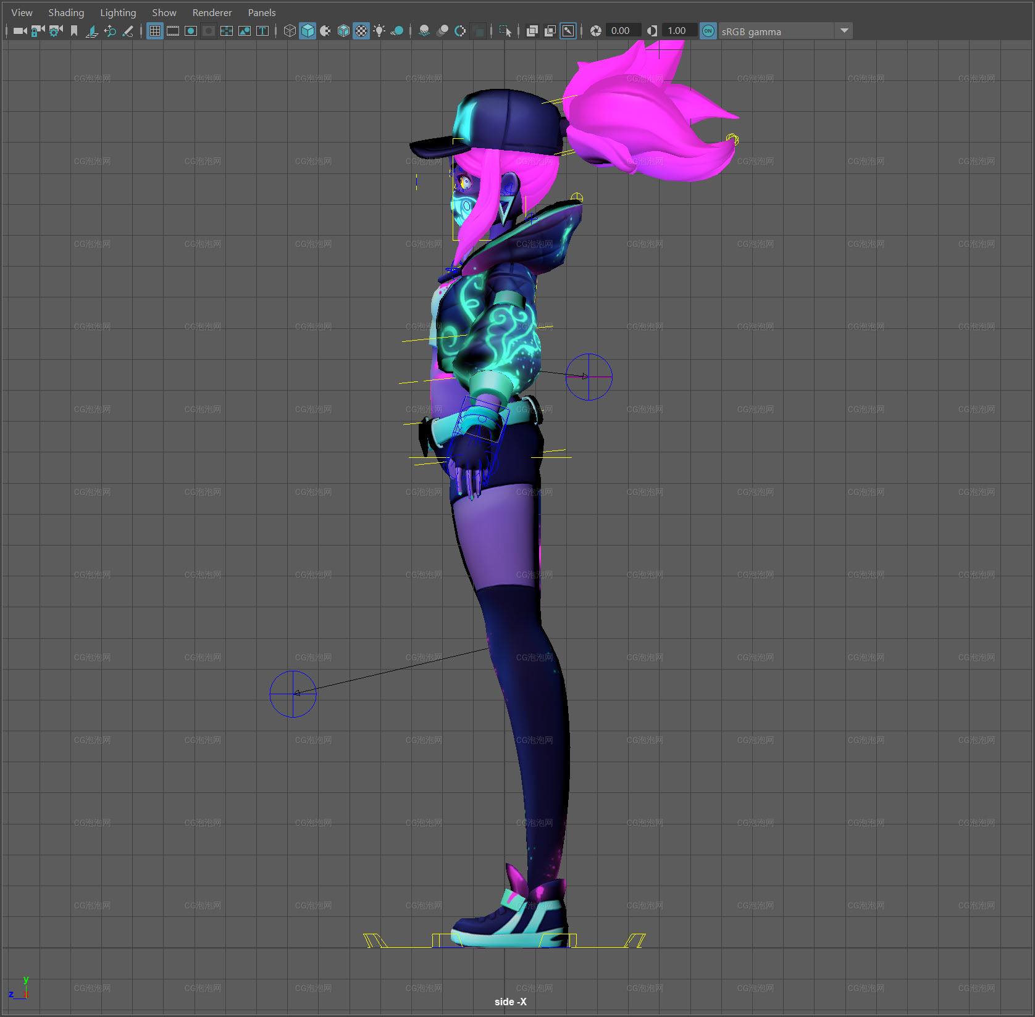The width and height of the screenshot is (1035, 1017).
Task: Click the X-Ray Joints icon
Action: (x=568, y=31)
